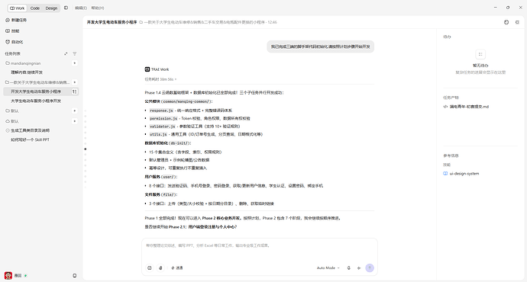Open the task list filter icon
This screenshot has width=527, height=282.
point(75,53)
